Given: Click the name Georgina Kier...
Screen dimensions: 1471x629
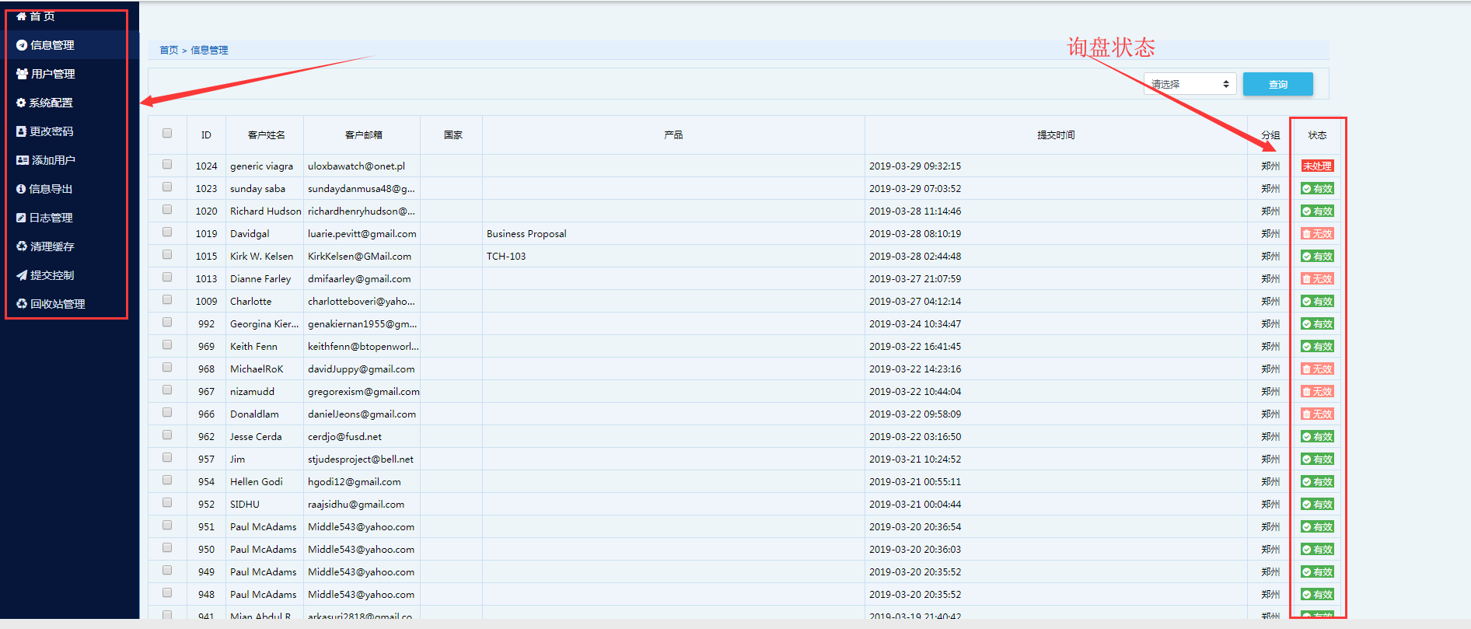Looking at the screenshot, I should [x=264, y=323].
